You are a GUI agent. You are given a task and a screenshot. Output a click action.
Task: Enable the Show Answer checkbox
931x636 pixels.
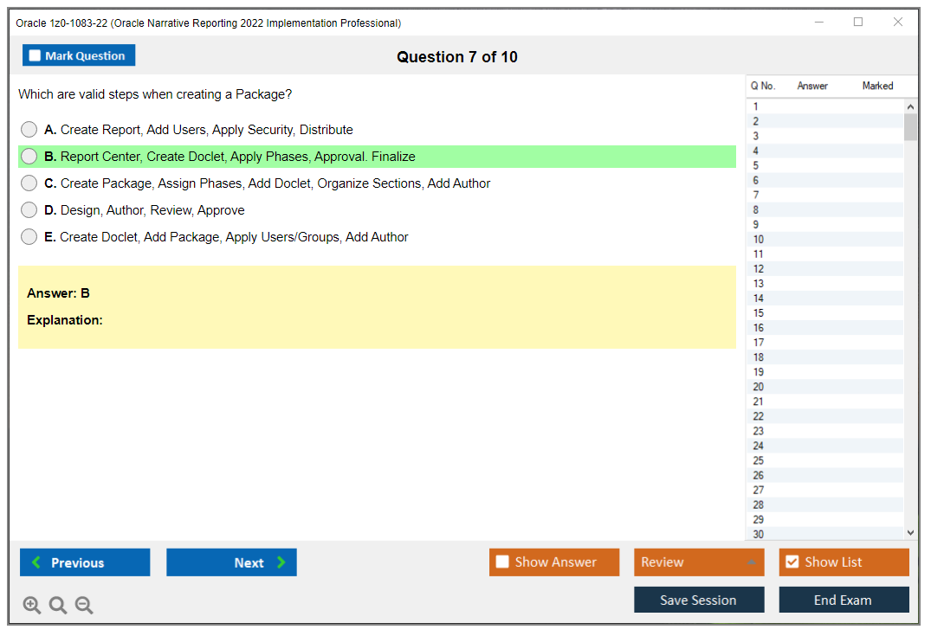point(502,562)
